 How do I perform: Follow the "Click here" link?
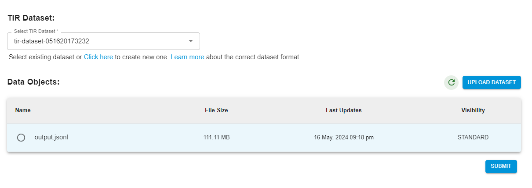[x=98, y=57]
